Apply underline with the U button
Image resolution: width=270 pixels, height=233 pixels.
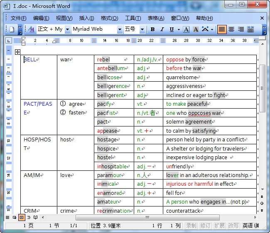coord(172,29)
